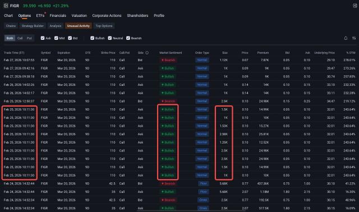Select the Chains sub-tab
The image size is (359, 212).
pyautogui.click(x=11, y=26)
